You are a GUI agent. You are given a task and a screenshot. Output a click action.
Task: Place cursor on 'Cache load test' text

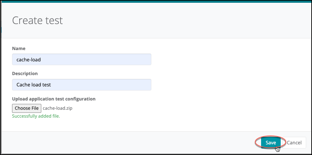coord(34,84)
